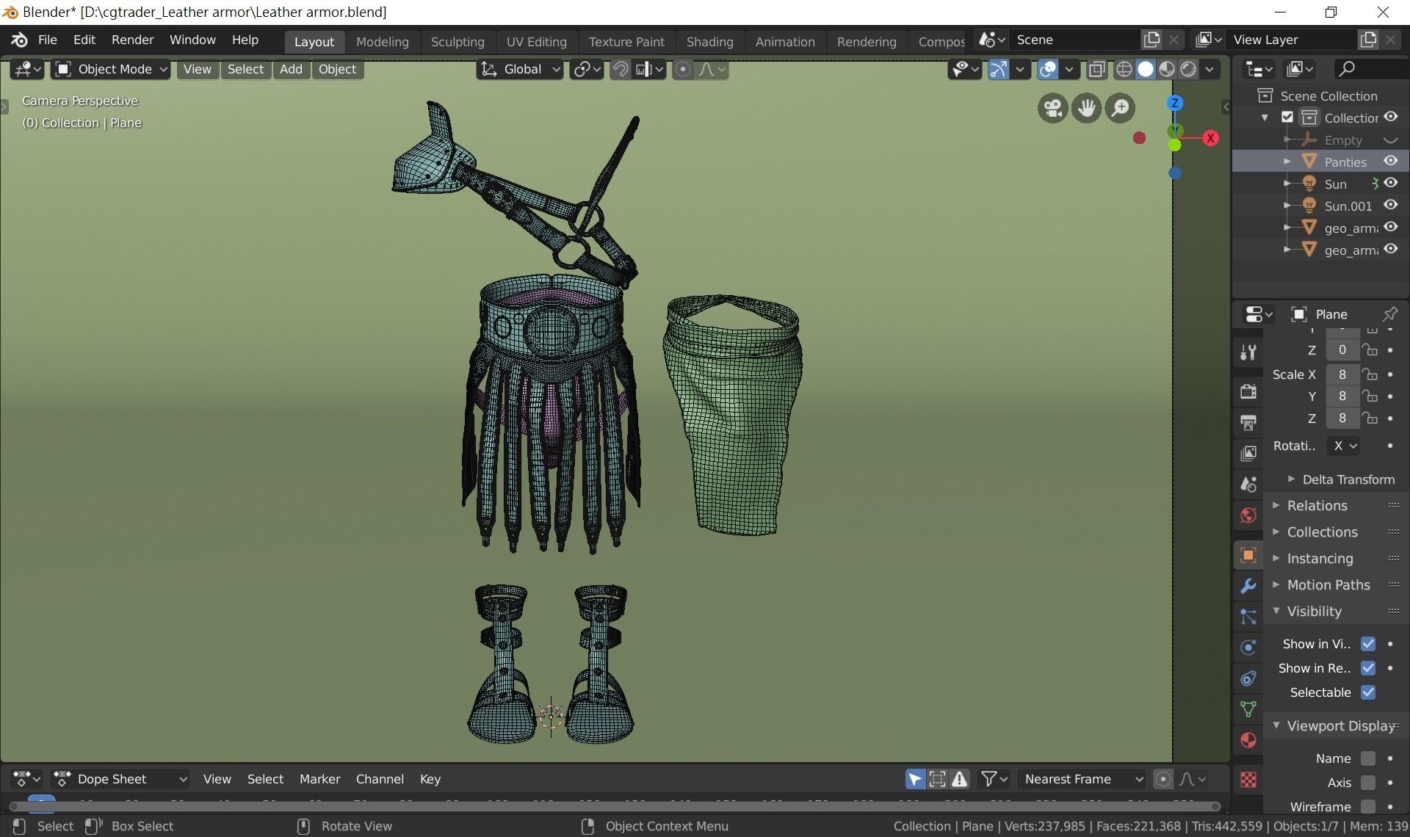Disable Show in Renders checkbox
This screenshot has height=837, width=1410.
click(1368, 668)
